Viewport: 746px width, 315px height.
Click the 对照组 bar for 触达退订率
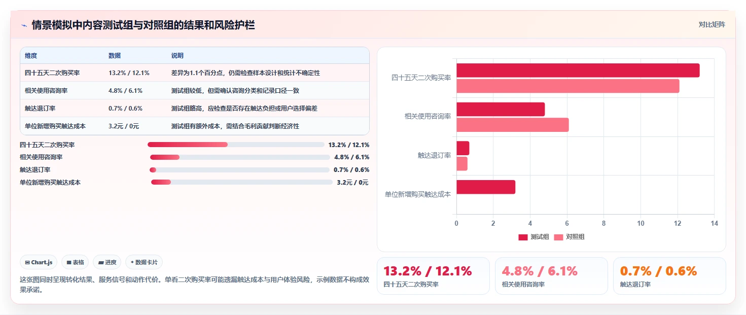point(462,164)
